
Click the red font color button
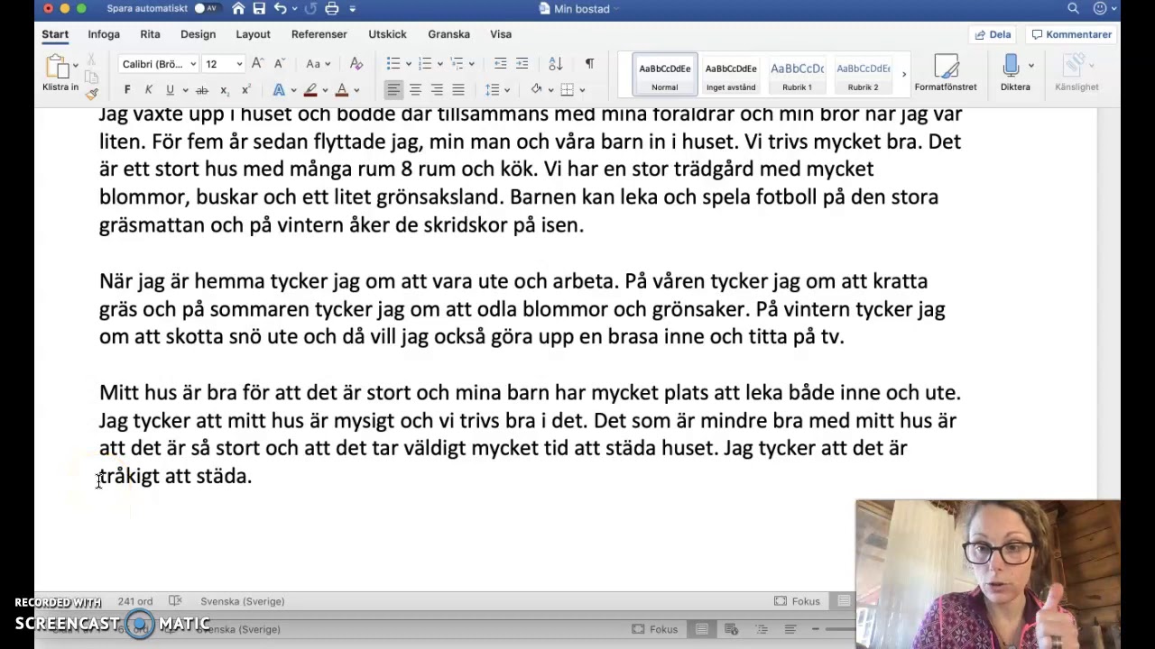click(342, 90)
